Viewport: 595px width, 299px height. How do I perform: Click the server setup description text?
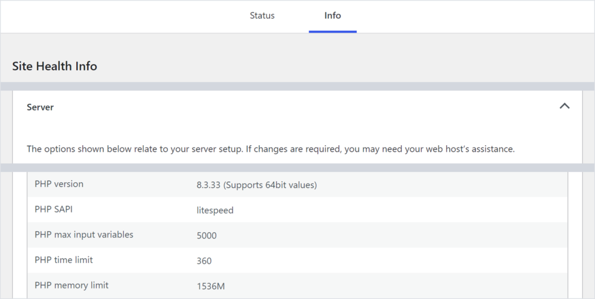coord(271,149)
